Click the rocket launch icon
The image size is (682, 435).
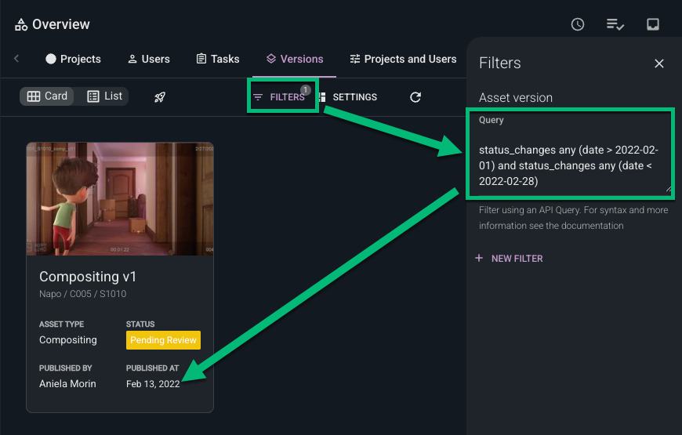point(160,97)
